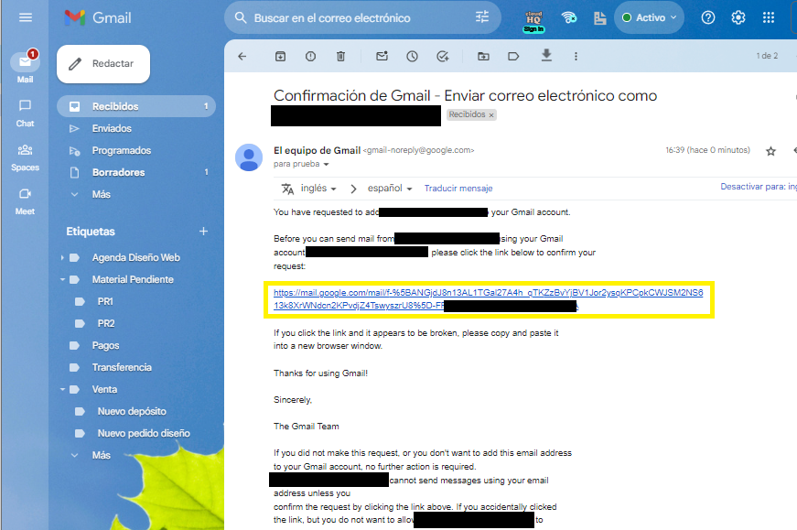Screen dimensions: 797x530
Task: Snooze the email with the clock icon
Action: pos(412,56)
